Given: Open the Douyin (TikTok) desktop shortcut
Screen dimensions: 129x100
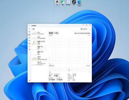Looking at the screenshot, I should click(x=74, y=3).
